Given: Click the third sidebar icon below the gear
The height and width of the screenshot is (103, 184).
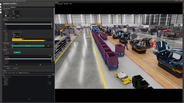Looking at the screenshot, I should [x=1, y=10].
